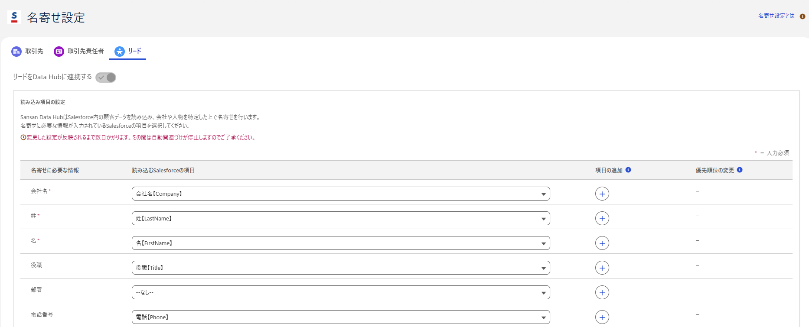The height and width of the screenshot is (327, 809).
Task: Add a field for the 会社名 row
Action: 602,194
